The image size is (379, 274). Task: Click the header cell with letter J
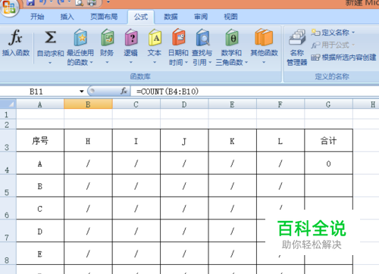[184, 141]
